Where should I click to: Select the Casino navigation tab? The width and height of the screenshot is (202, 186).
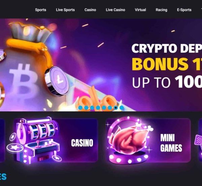point(90,10)
